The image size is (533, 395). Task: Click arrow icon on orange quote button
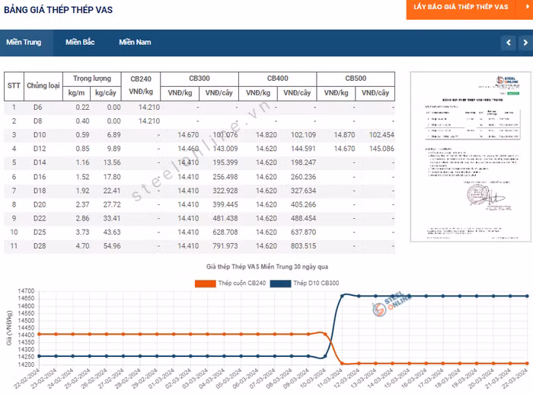pos(527,7)
